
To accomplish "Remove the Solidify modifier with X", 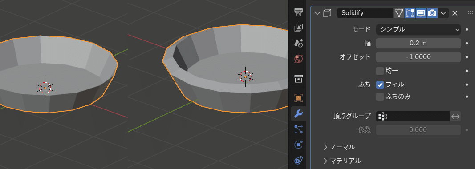I will coord(455,13).
